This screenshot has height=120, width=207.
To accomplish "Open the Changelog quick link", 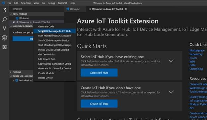I will [196, 69].
